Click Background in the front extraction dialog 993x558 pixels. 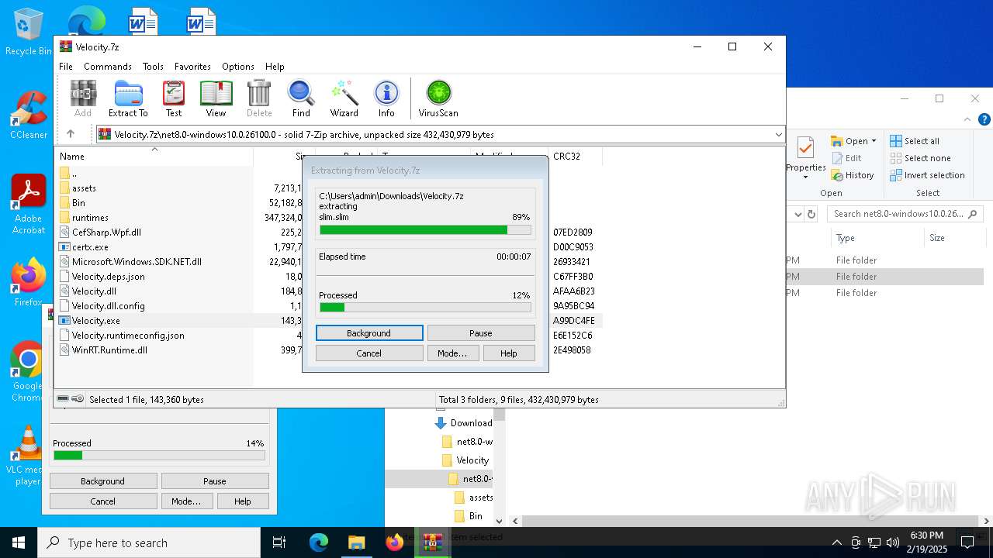369,332
